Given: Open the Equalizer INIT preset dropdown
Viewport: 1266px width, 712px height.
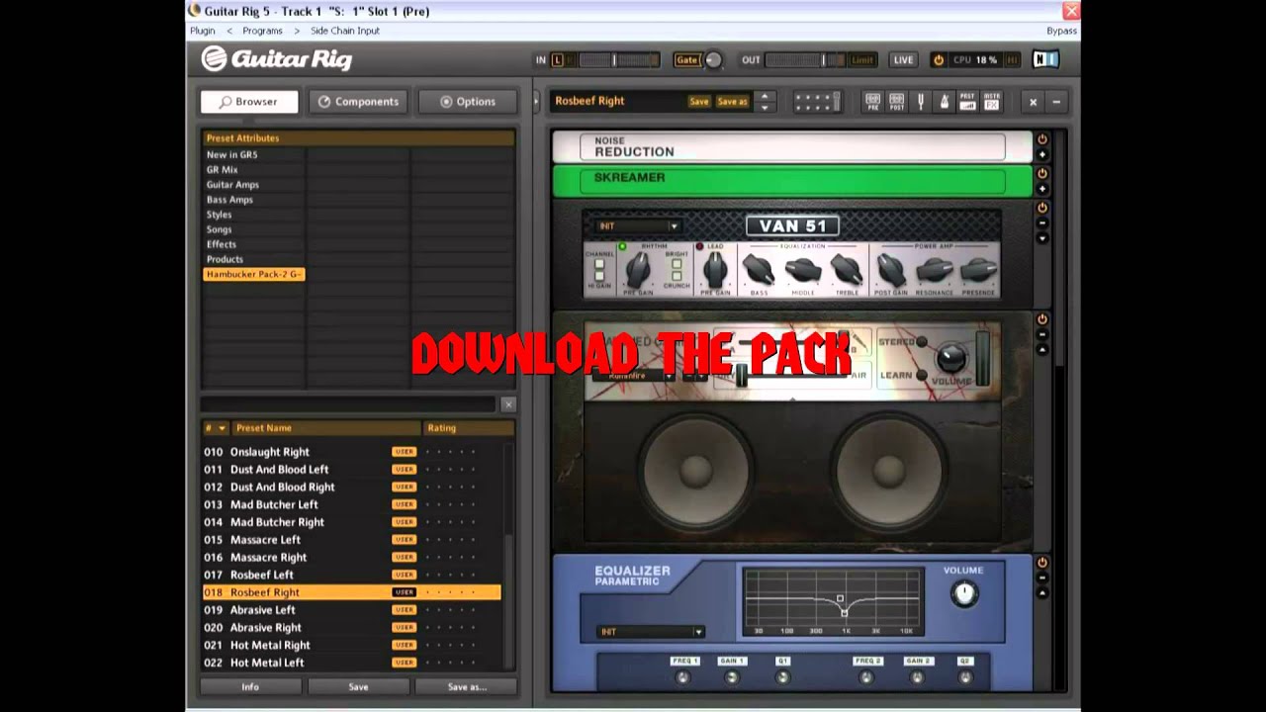Looking at the screenshot, I should [x=651, y=632].
